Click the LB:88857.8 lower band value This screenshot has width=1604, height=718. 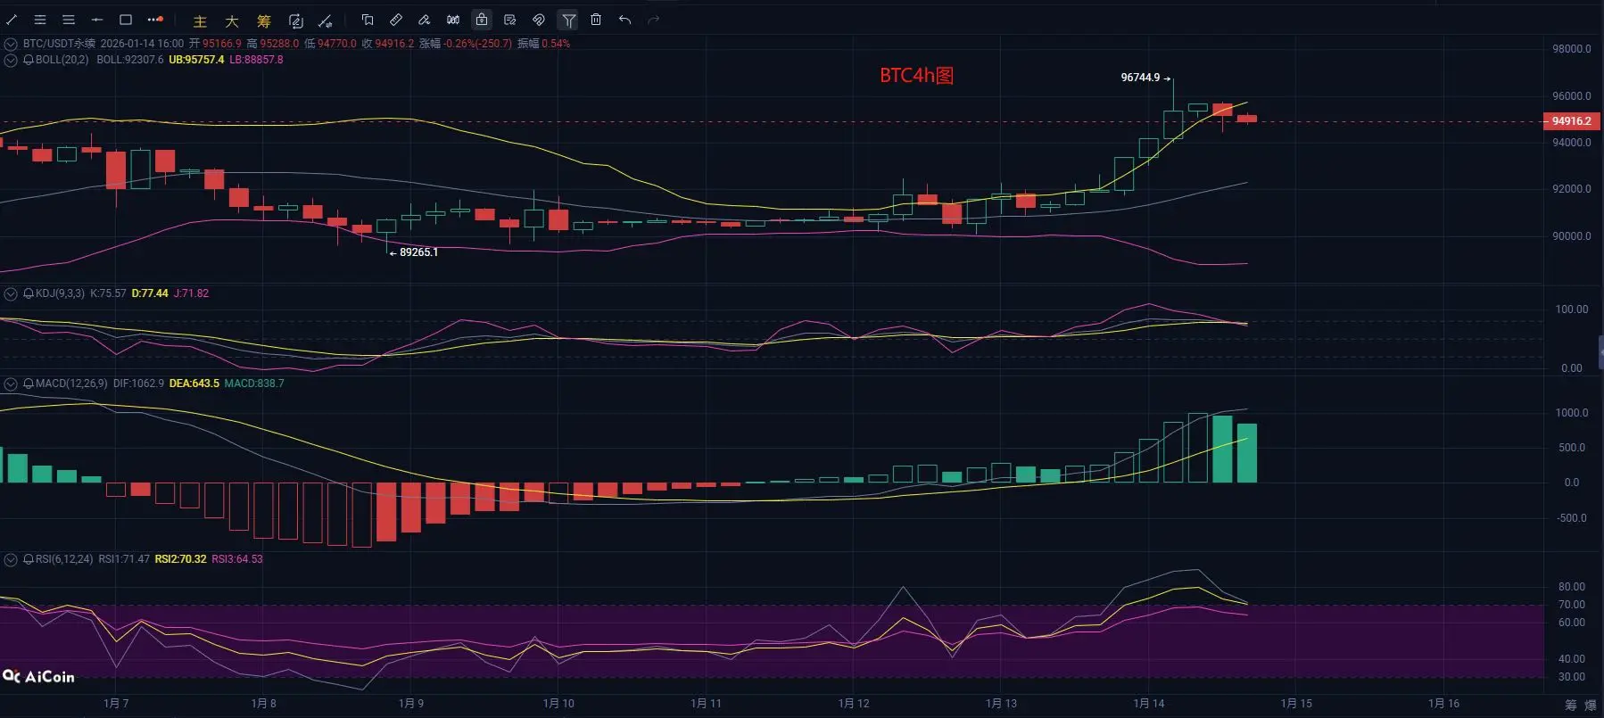[256, 60]
